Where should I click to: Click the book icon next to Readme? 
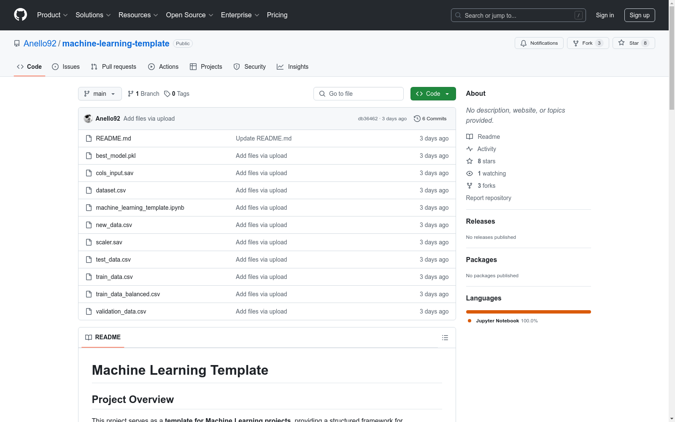[470, 137]
